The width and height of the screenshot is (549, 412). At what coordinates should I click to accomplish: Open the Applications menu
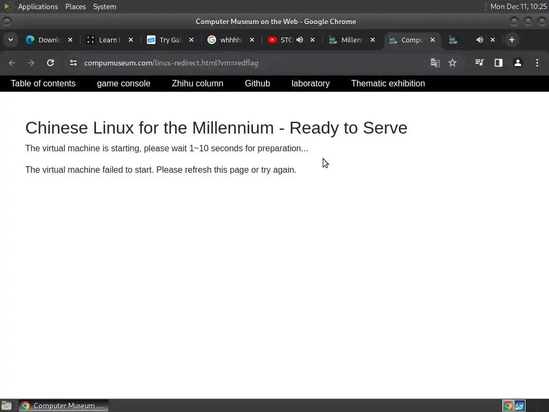38,6
